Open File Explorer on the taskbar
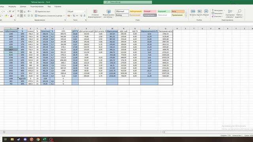The height and width of the screenshot is (142, 253). [x=12, y=139]
